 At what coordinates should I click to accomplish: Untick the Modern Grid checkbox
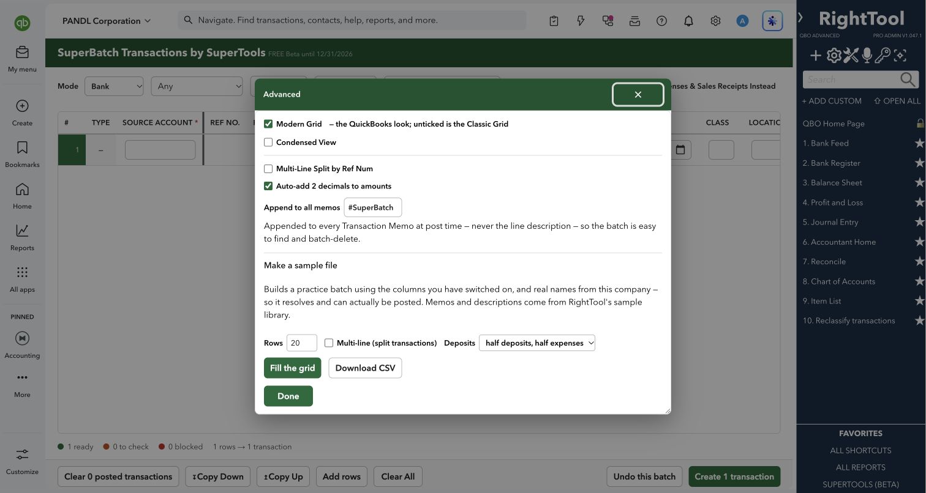pyautogui.click(x=268, y=124)
